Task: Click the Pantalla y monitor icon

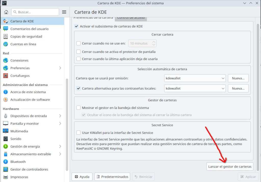Action: (x=6, y=123)
